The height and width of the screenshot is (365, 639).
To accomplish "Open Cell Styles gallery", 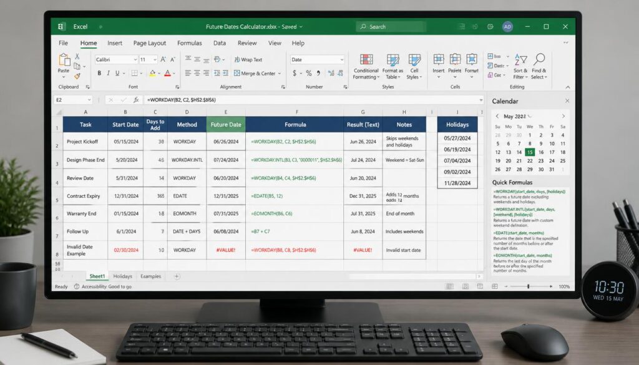I will 414,66.
